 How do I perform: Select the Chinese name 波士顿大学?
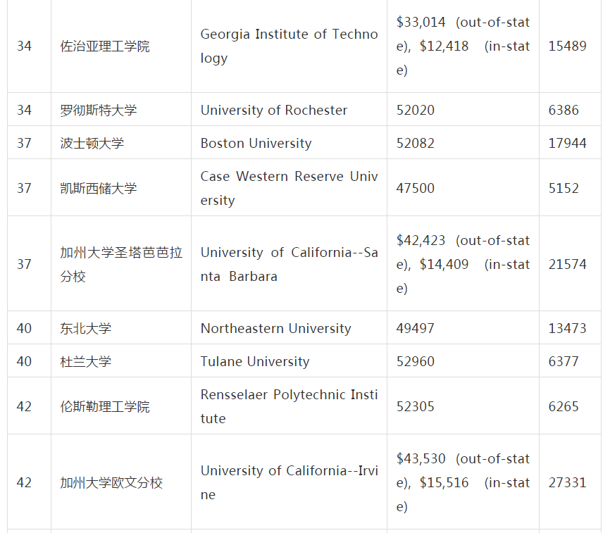click(x=92, y=144)
